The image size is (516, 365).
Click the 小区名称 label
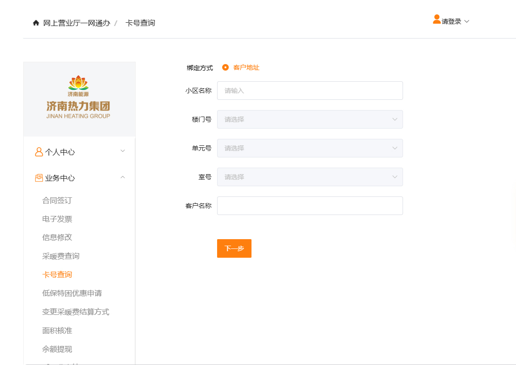click(198, 91)
